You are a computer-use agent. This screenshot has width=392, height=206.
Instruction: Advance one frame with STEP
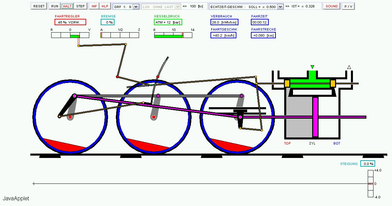tap(80, 6)
